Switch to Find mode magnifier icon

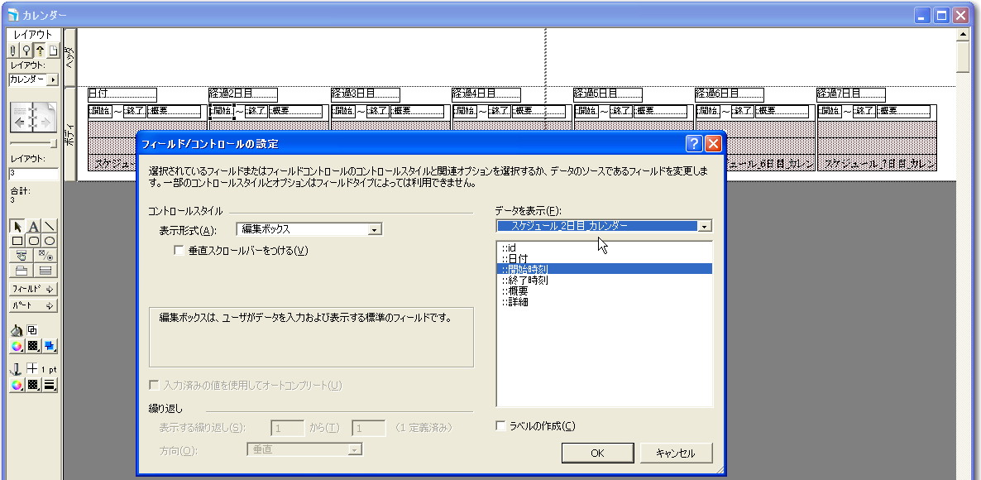click(26, 51)
